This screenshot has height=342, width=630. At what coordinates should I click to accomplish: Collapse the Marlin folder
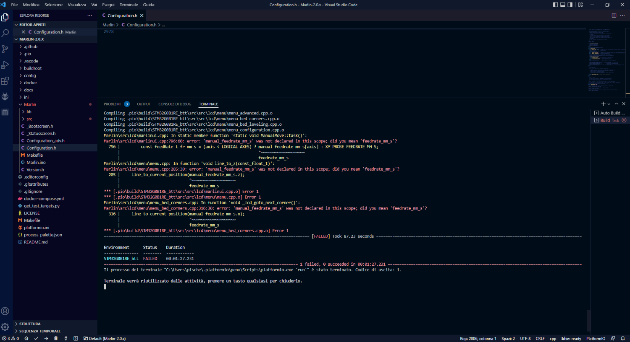point(55,104)
